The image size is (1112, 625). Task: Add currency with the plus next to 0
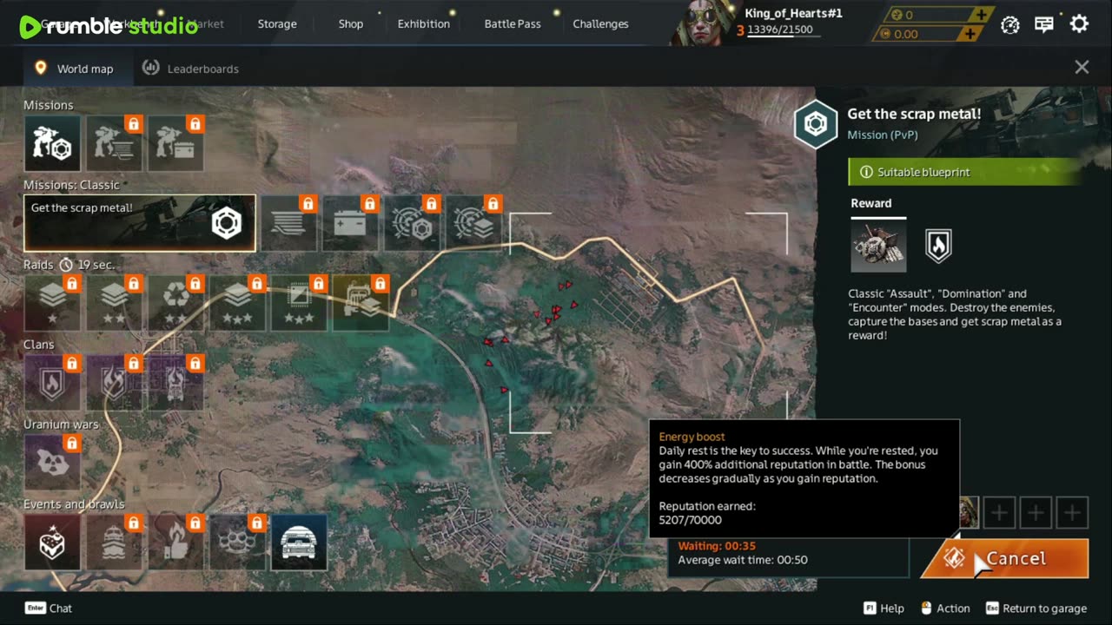pyautogui.click(x=981, y=15)
